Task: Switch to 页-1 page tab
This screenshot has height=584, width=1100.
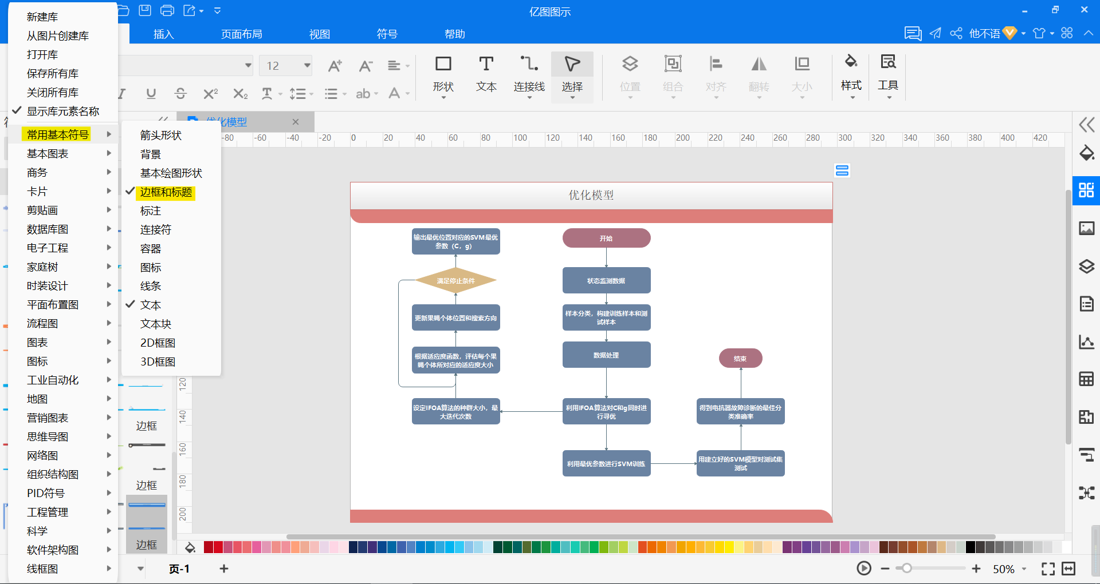Action: click(179, 569)
